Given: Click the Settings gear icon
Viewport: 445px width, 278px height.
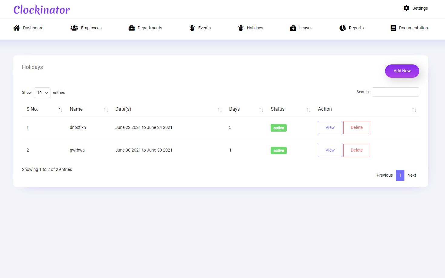Looking at the screenshot, I should coord(407,8).
